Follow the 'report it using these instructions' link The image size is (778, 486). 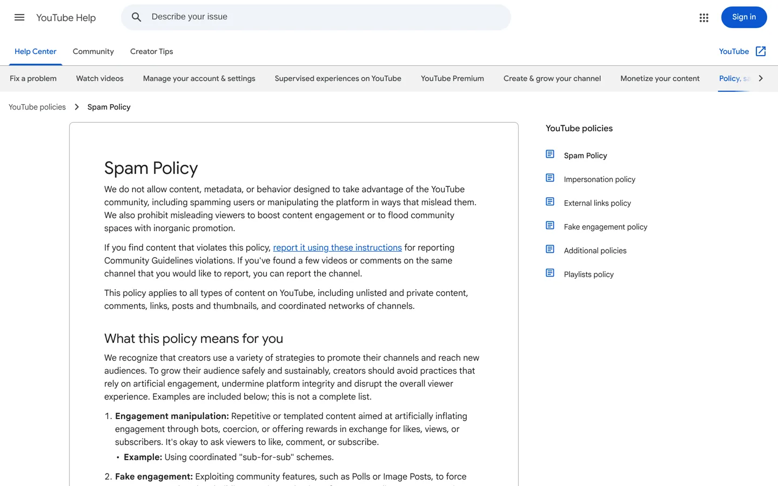pyautogui.click(x=338, y=247)
